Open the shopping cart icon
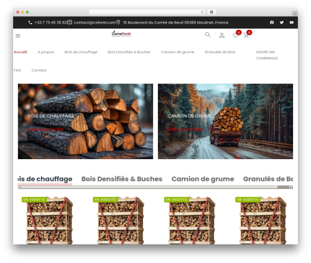Screen dimensions: 311x263 246,35
